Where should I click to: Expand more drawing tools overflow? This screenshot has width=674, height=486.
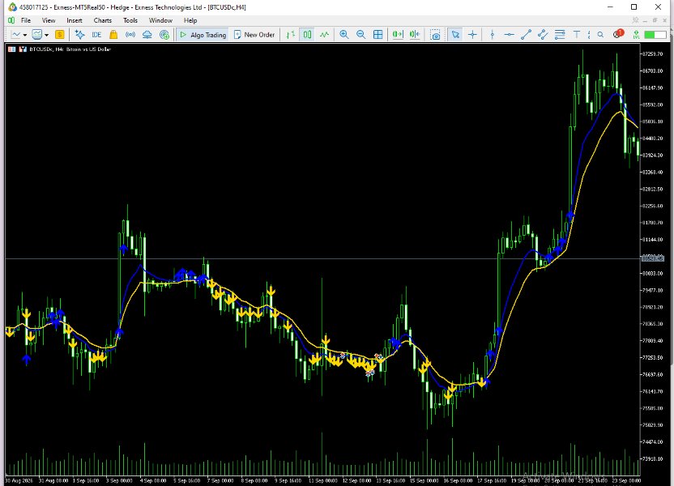[589, 34]
